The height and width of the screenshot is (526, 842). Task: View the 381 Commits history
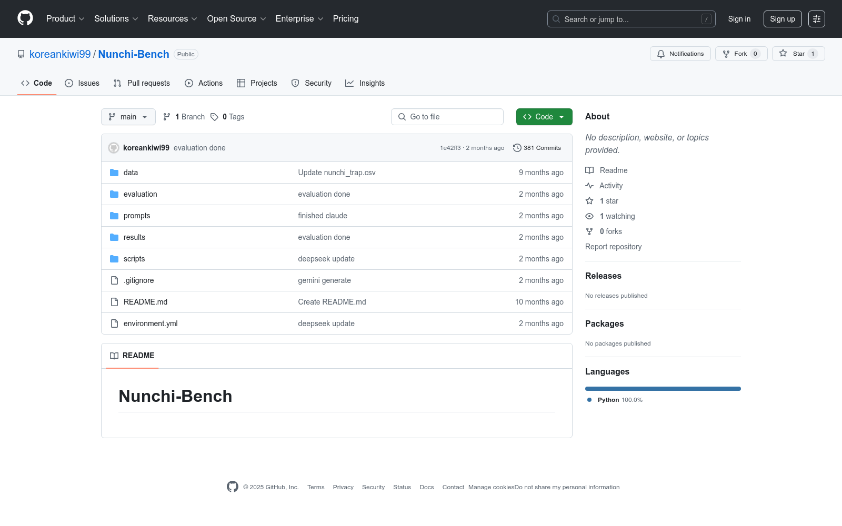(537, 148)
